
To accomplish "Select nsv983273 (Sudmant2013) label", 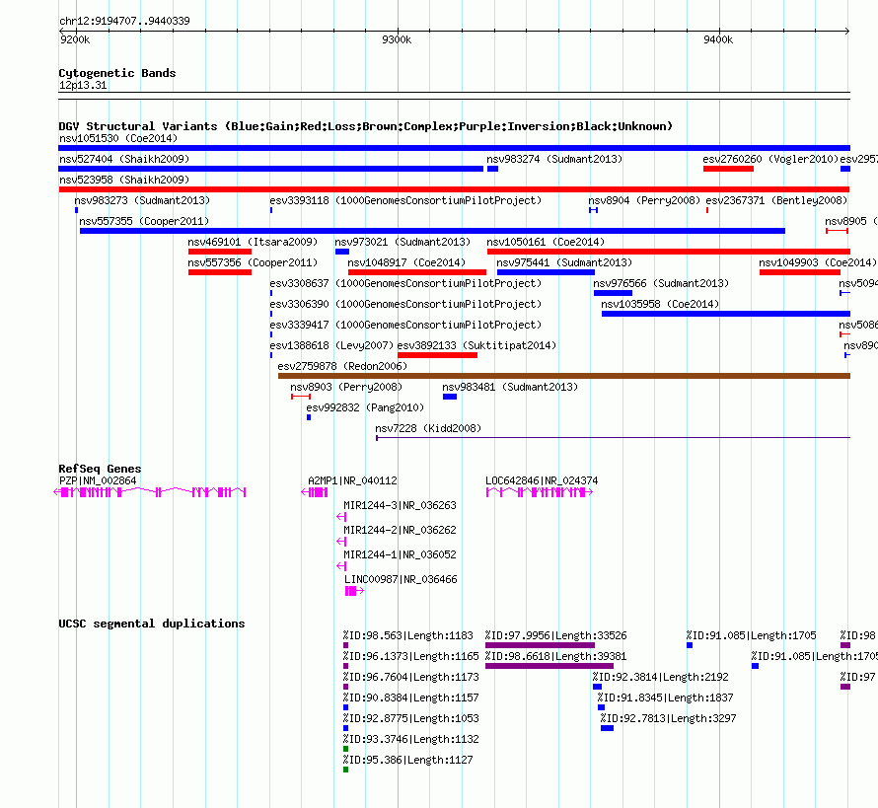I will pos(142,200).
